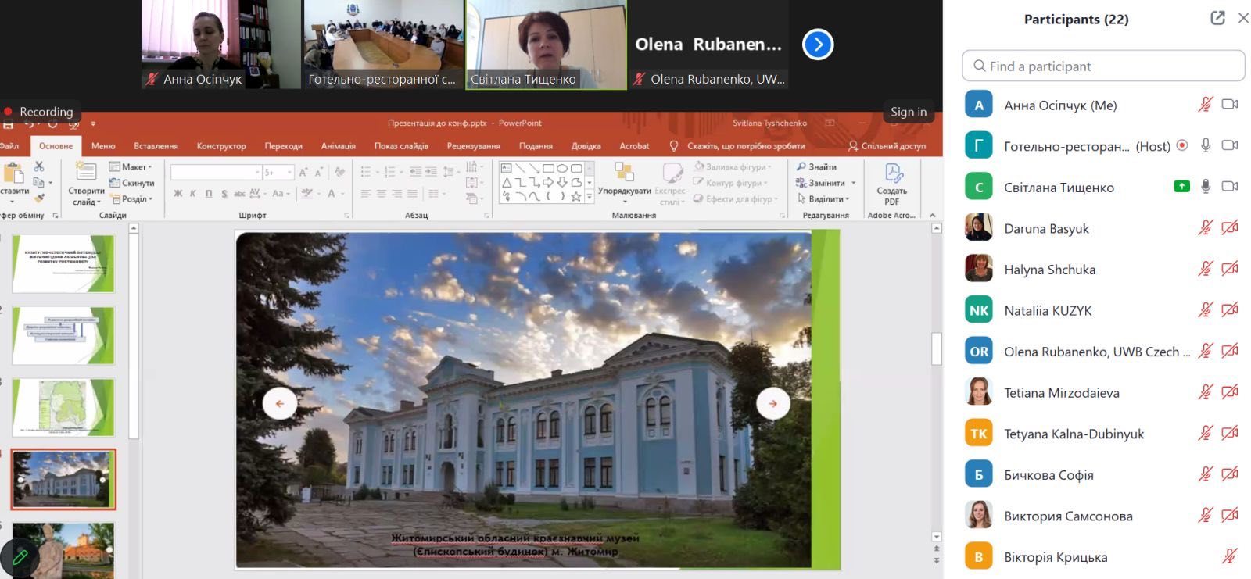Select the rectangle shape in shapes gallery
This screenshot has height=579, width=1251.
(x=548, y=168)
